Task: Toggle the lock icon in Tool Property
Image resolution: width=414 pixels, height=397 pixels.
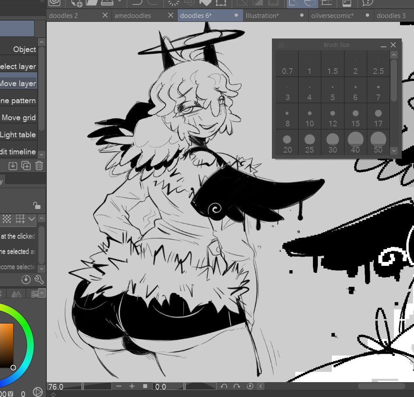Action: tap(37, 205)
